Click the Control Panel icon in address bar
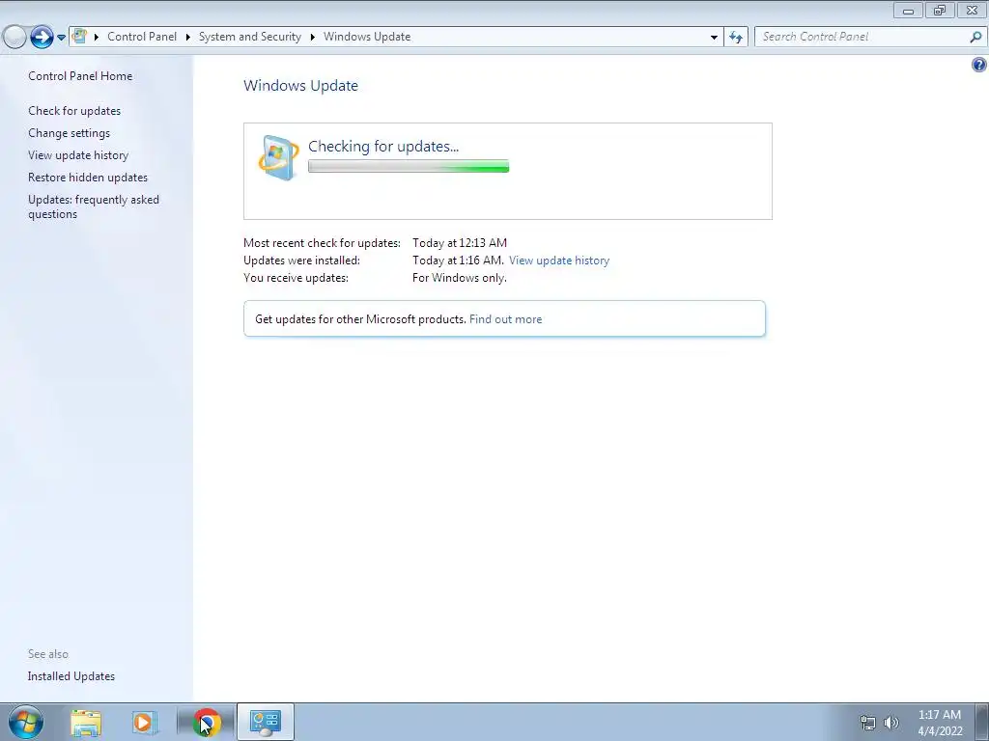The height and width of the screenshot is (741, 989). (79, 37)
